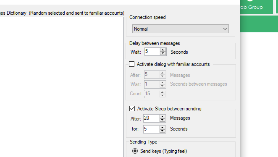The height and width of the screenshot is (157, 278).
Task: Open the Connection speed dropdown
Action: [x=181, y=29]
